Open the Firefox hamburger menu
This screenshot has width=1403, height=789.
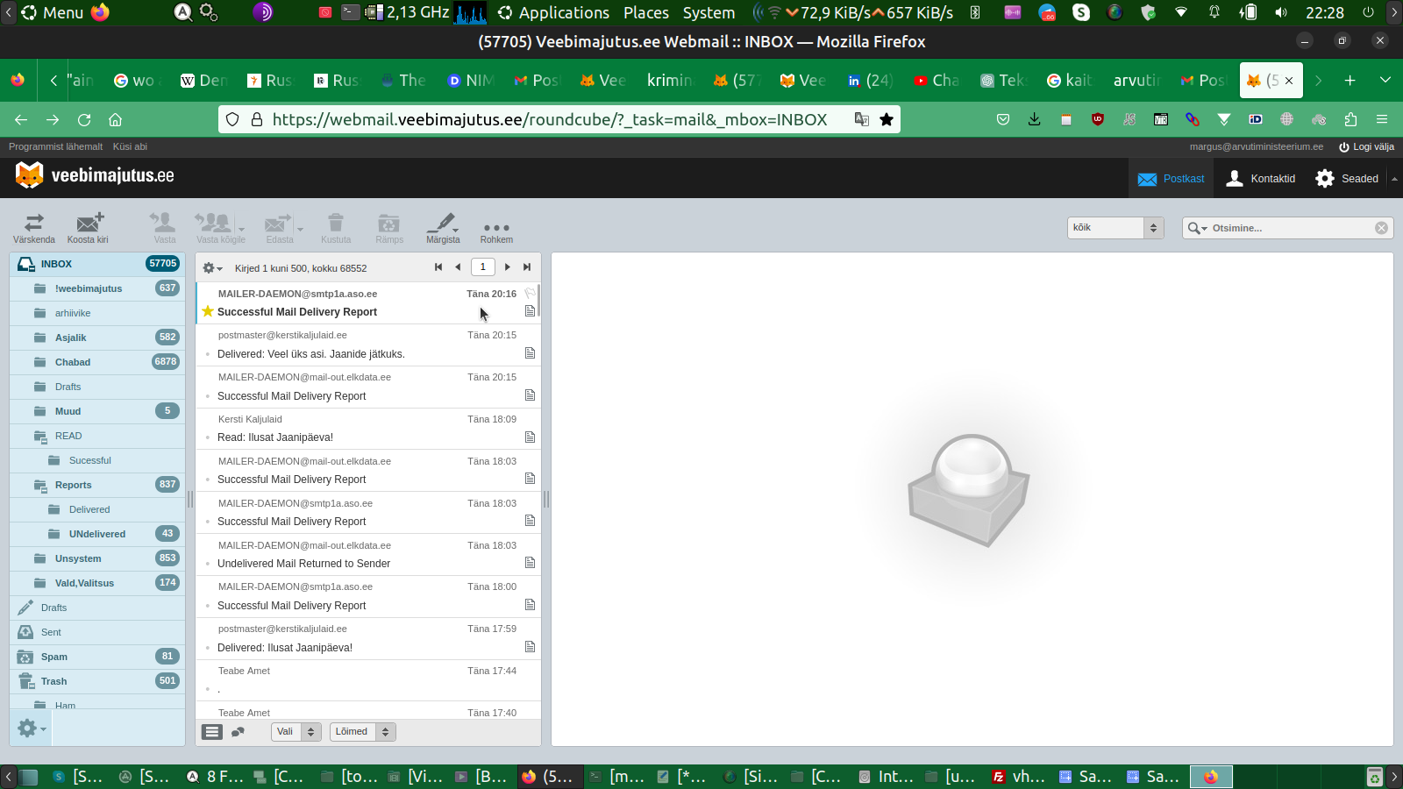click(1382, 119)
